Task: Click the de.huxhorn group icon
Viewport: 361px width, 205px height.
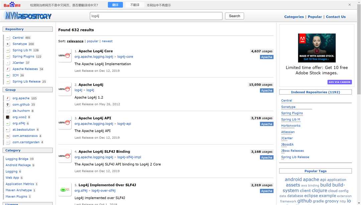Action: tap(8, 111)
